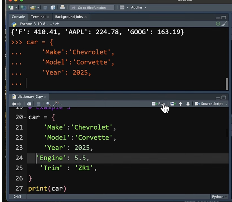Click the Save All documents icon
This screenshot has width=232, height=202.
tap(53, 8)
